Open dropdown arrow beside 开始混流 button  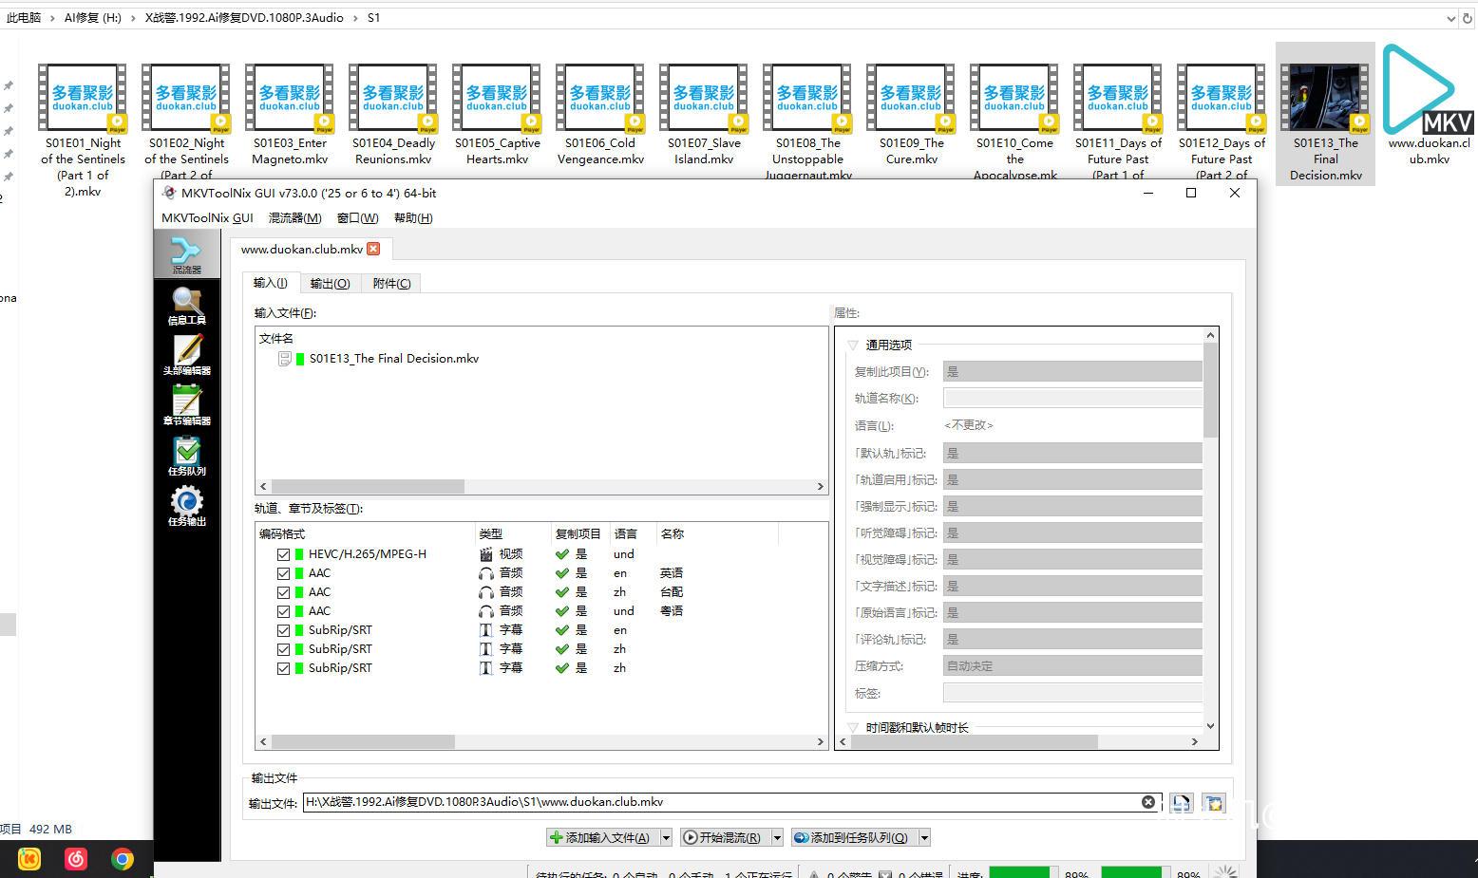[x=777, y=837]
